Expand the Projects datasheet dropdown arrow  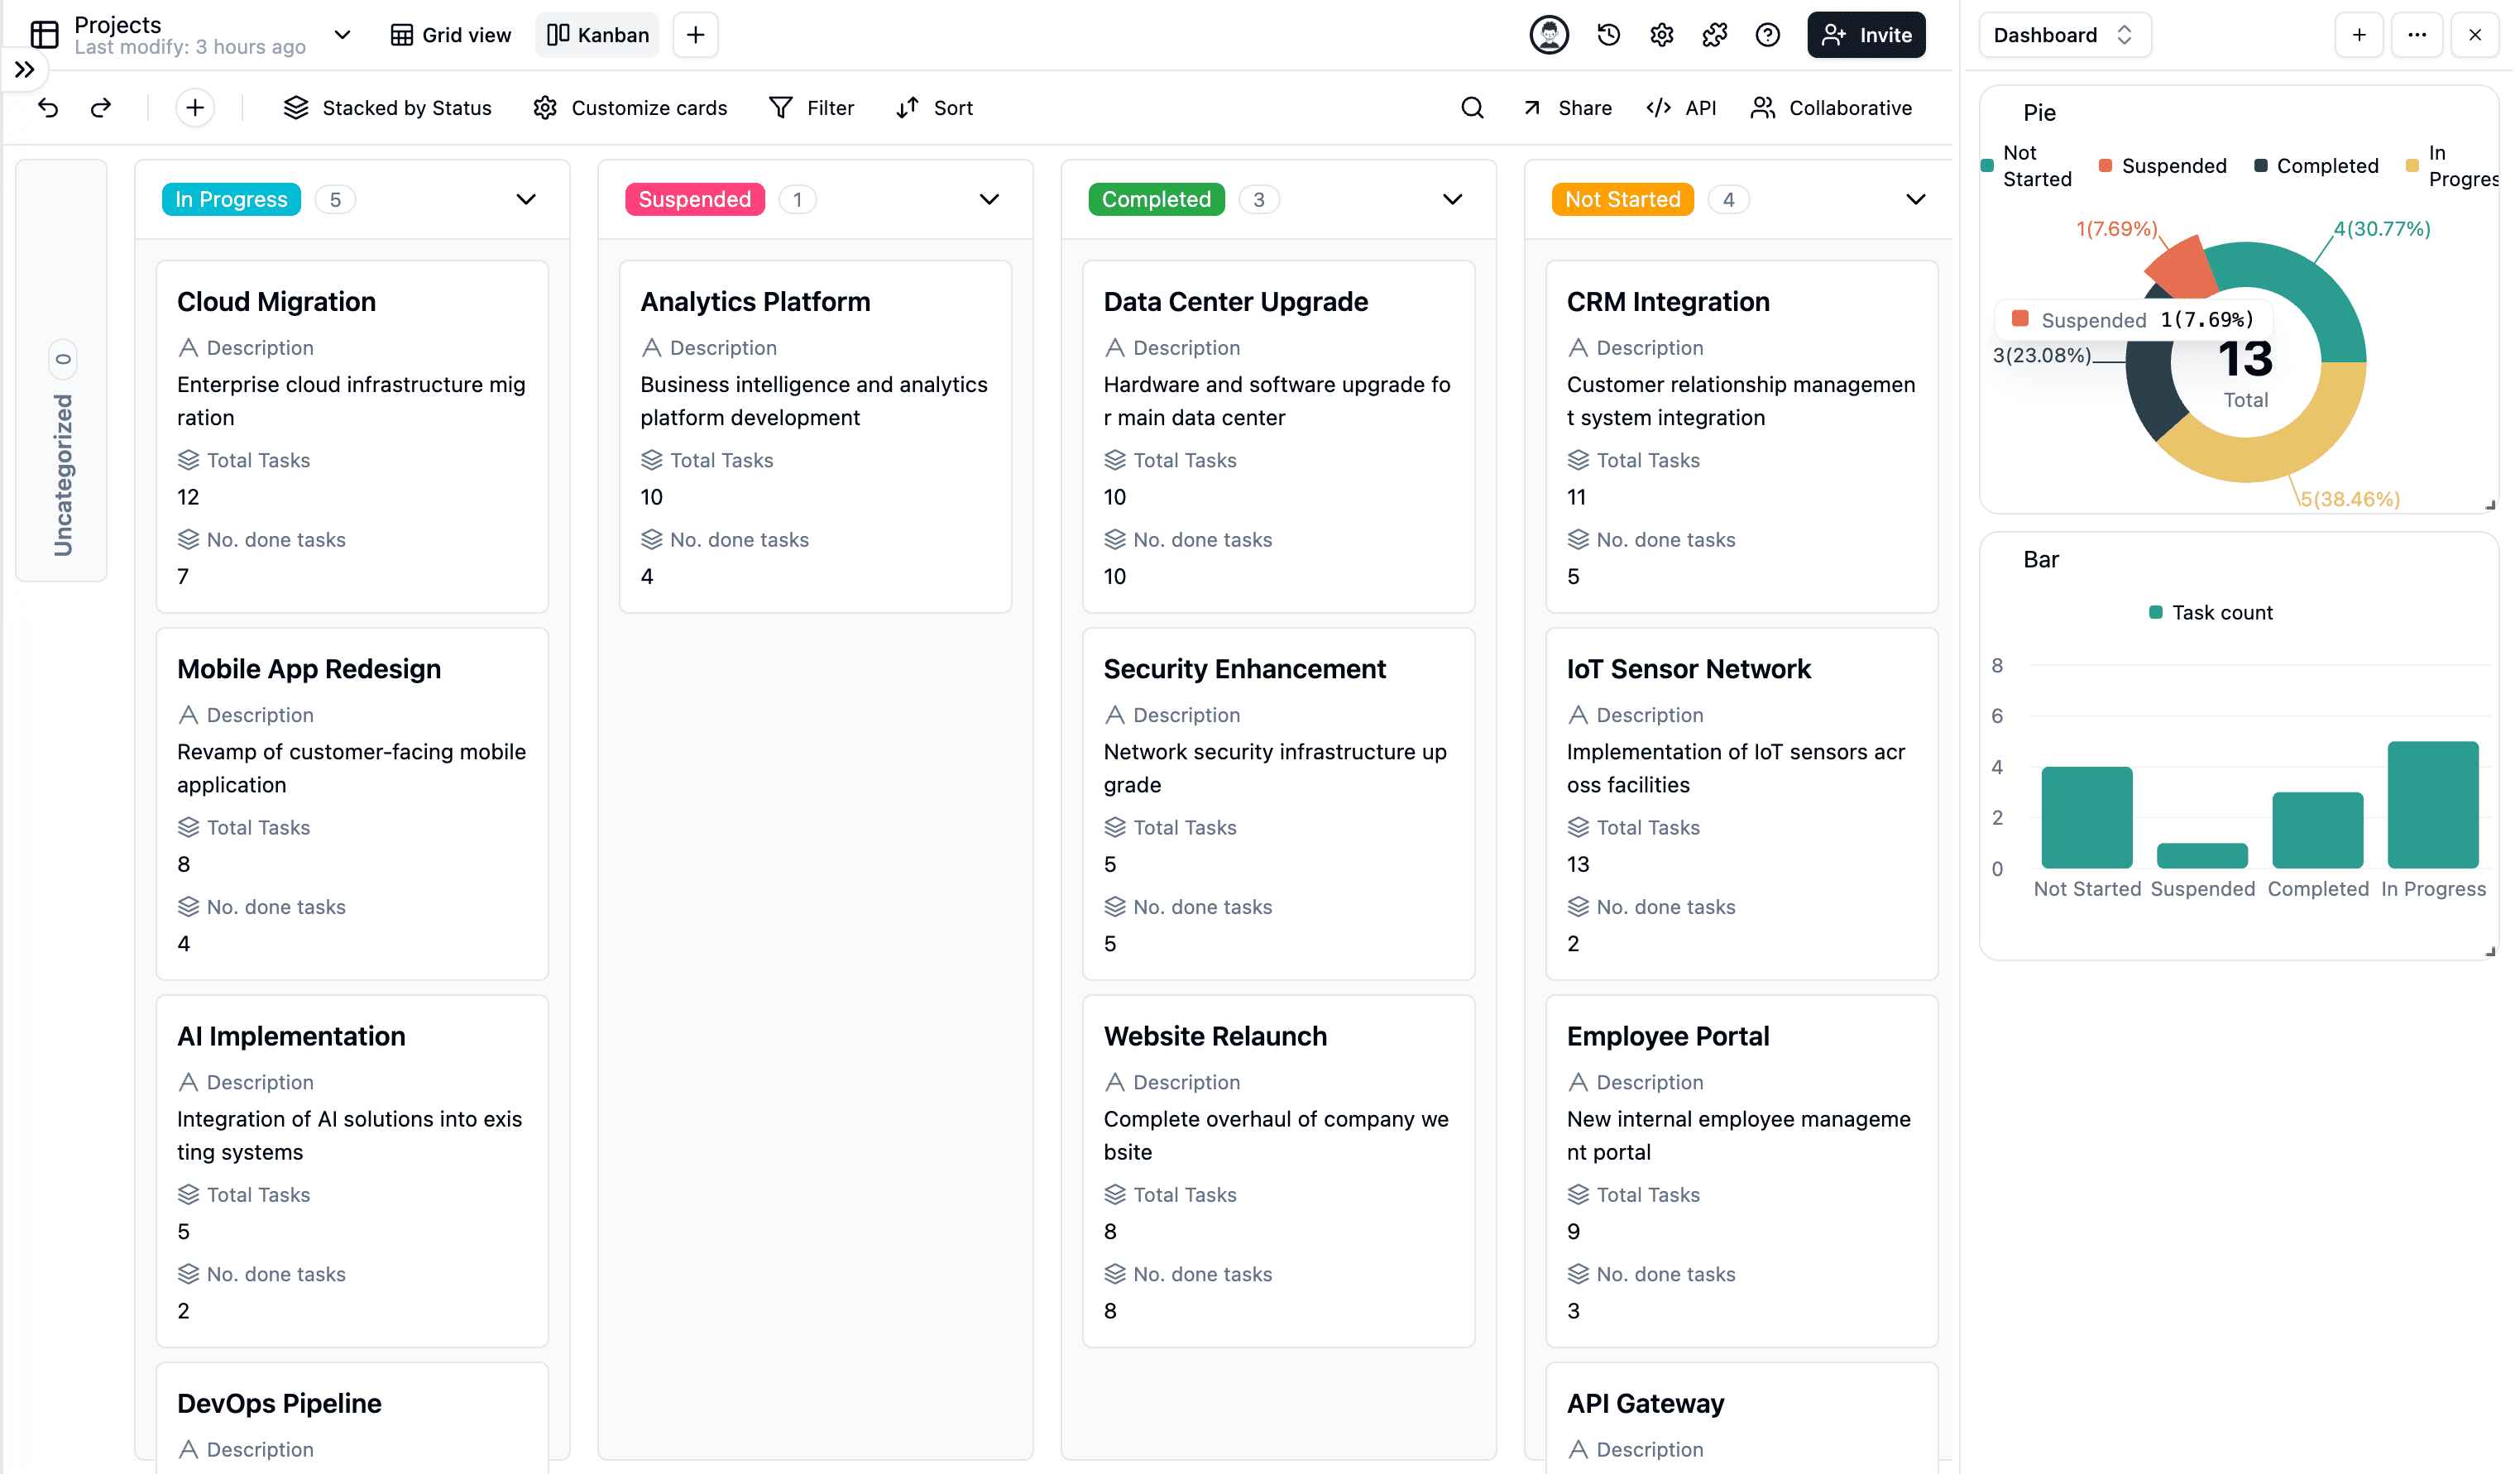342,34
